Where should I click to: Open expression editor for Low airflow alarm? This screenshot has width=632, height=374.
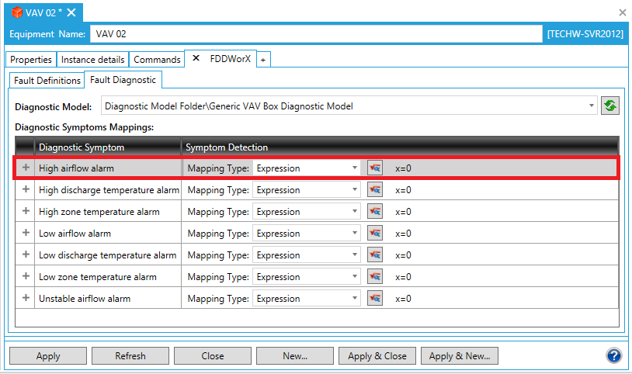375,234
